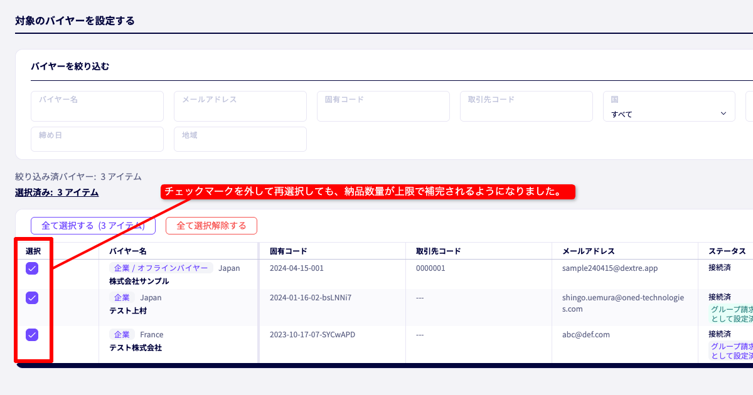
Task: Focus the 締め日 filter field
Action: [97, 139]
